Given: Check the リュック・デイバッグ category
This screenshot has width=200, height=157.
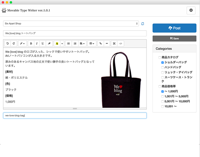Looking at the screenshot, I should 163,72.
